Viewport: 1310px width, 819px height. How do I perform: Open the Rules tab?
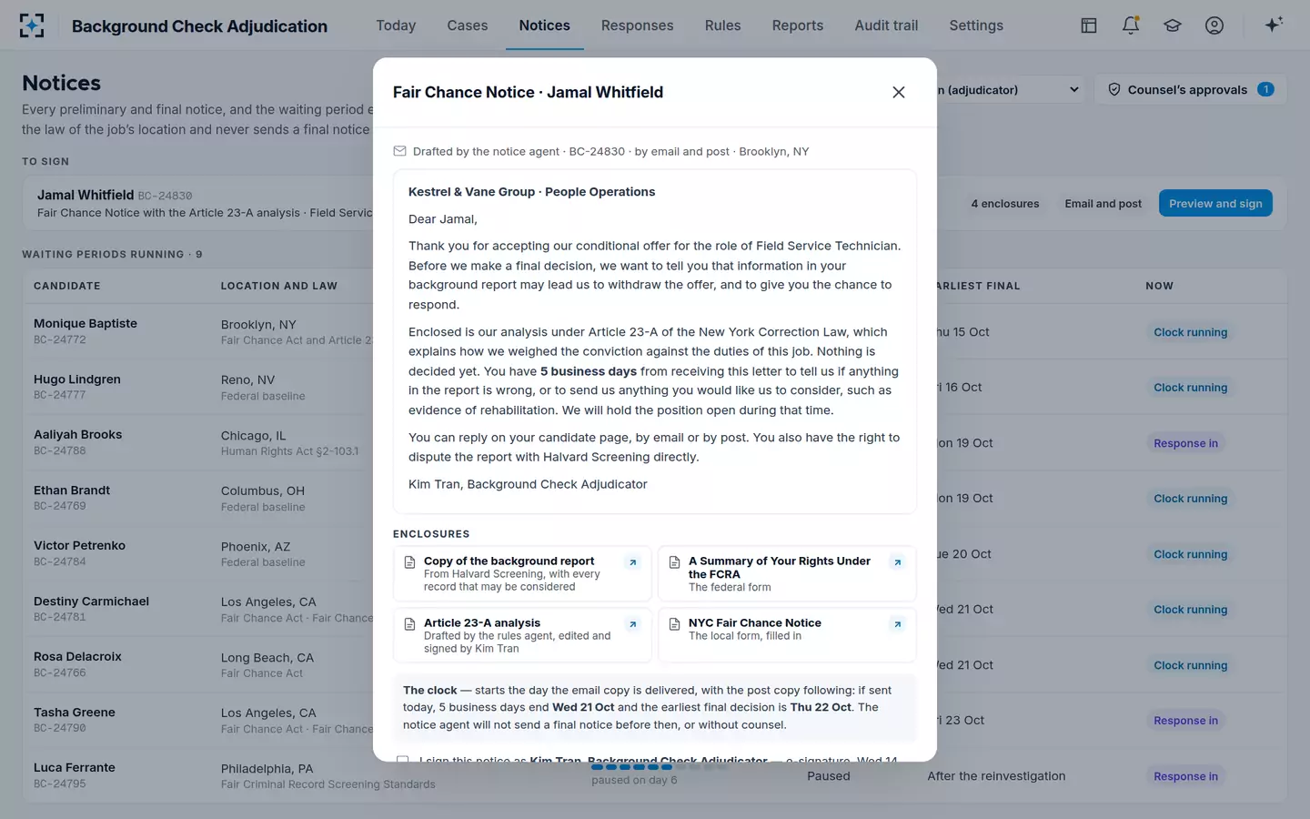click(723, 25)
